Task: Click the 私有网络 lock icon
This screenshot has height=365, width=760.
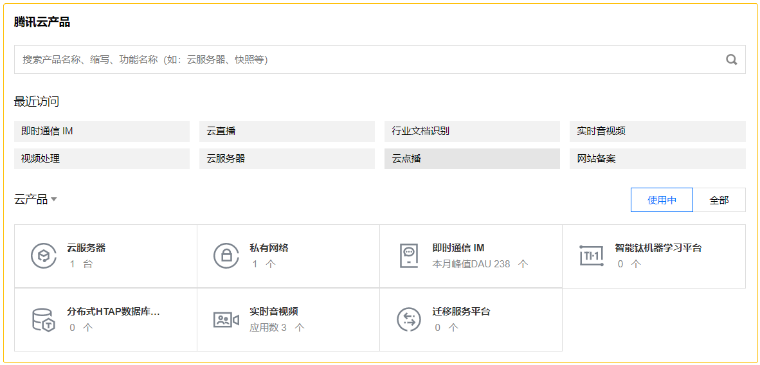Action: pos(226,256)
